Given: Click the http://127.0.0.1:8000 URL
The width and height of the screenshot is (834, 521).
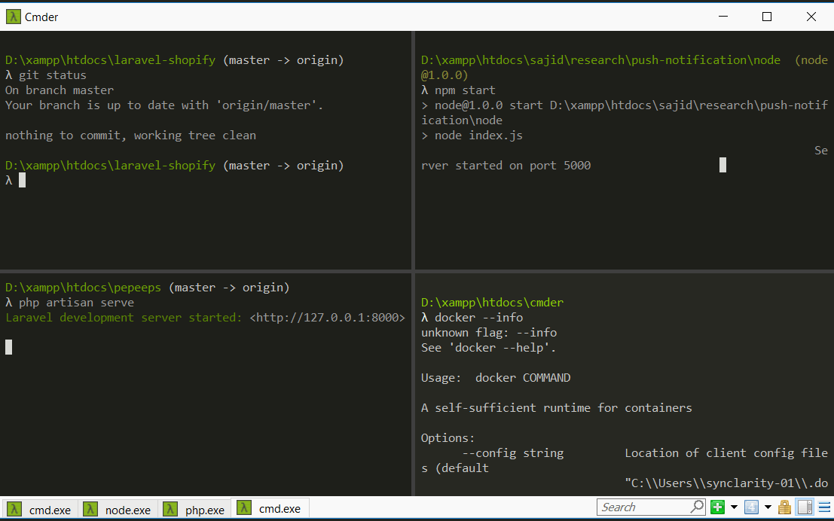Looking at the screenshot, I should coord(327,318).
